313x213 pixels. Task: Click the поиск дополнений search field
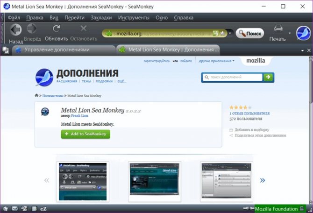[x=232, y=77]
